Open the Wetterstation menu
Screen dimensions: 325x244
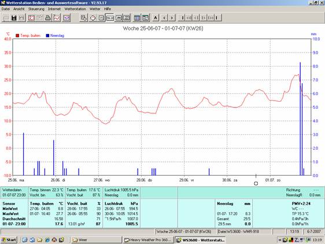click(75, 9)
